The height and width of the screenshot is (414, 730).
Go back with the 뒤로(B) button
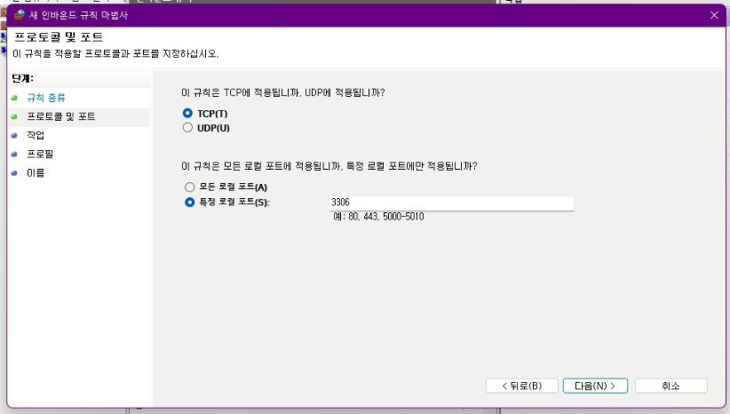click(x=522, y=386)
